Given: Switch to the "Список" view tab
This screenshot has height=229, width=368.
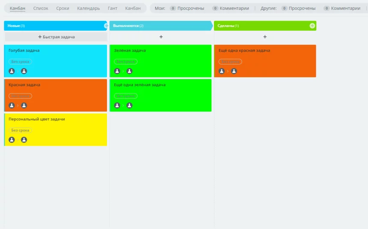Looking at the screenshot, I should [x=41, y=8].
